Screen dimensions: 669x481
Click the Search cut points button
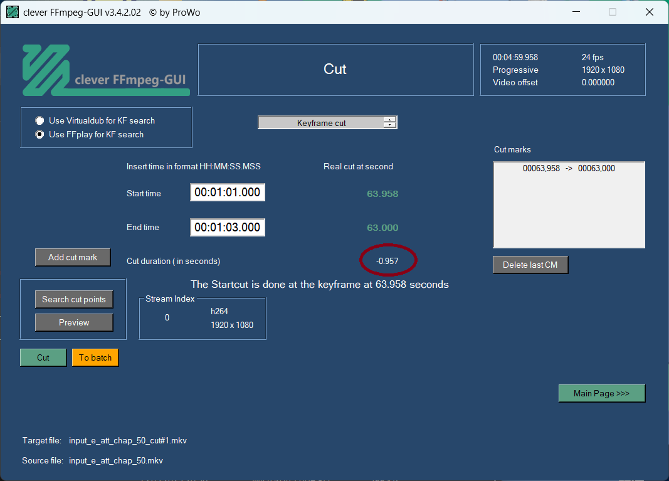point(74,299)
